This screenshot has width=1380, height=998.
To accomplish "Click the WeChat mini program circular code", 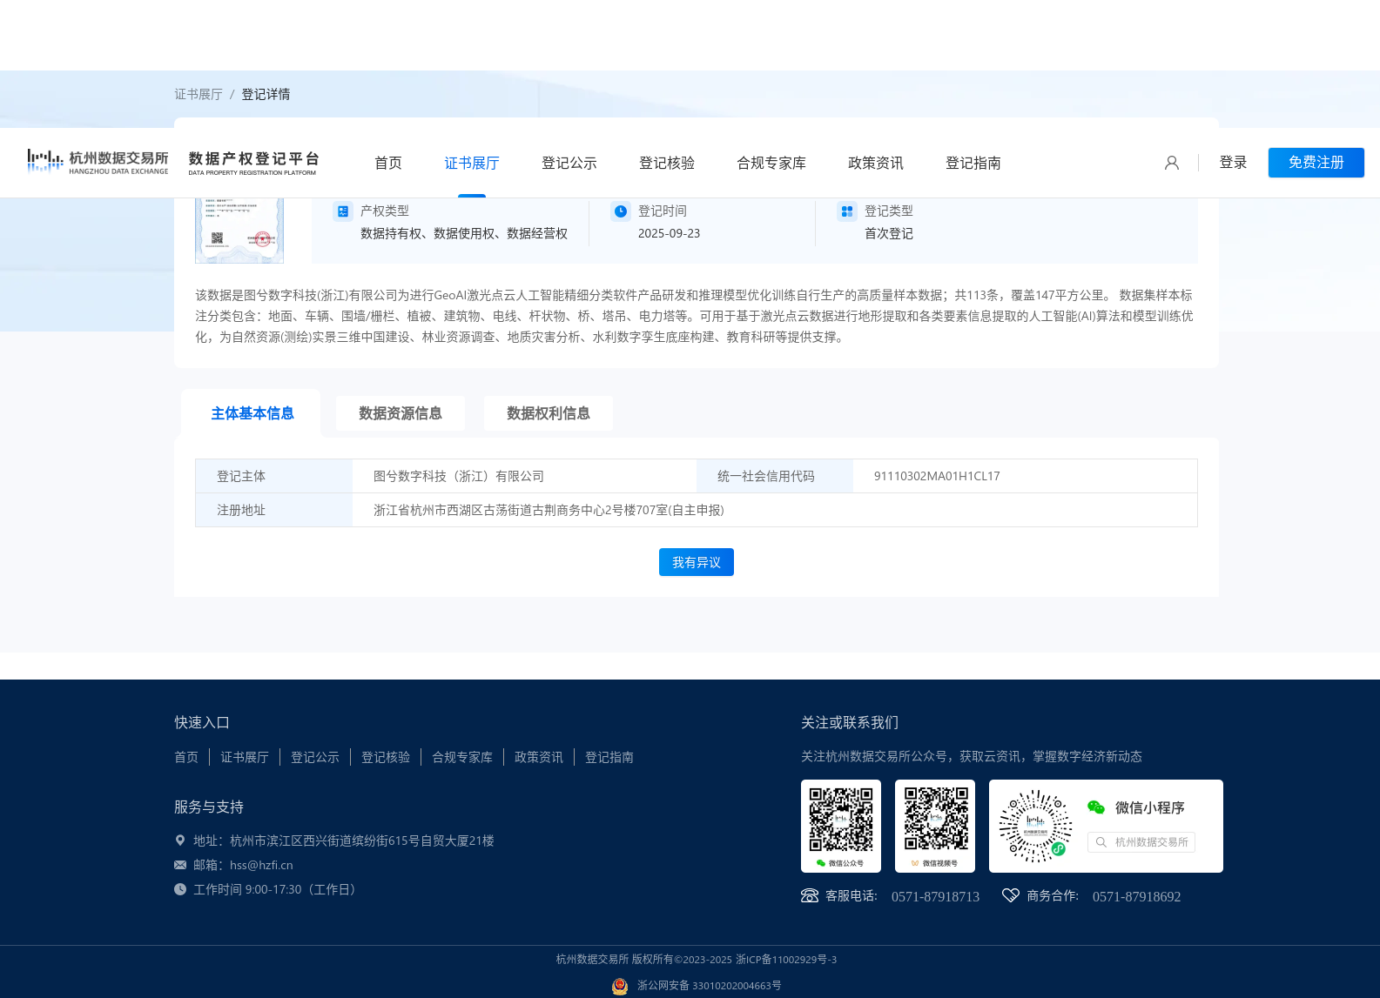I will (x=1035, y=826).
